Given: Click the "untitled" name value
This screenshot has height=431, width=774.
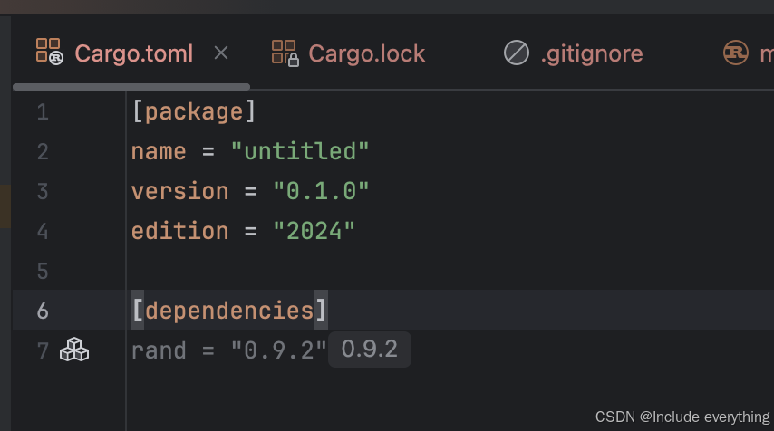Looking at the screenshot, I should 300,151.
